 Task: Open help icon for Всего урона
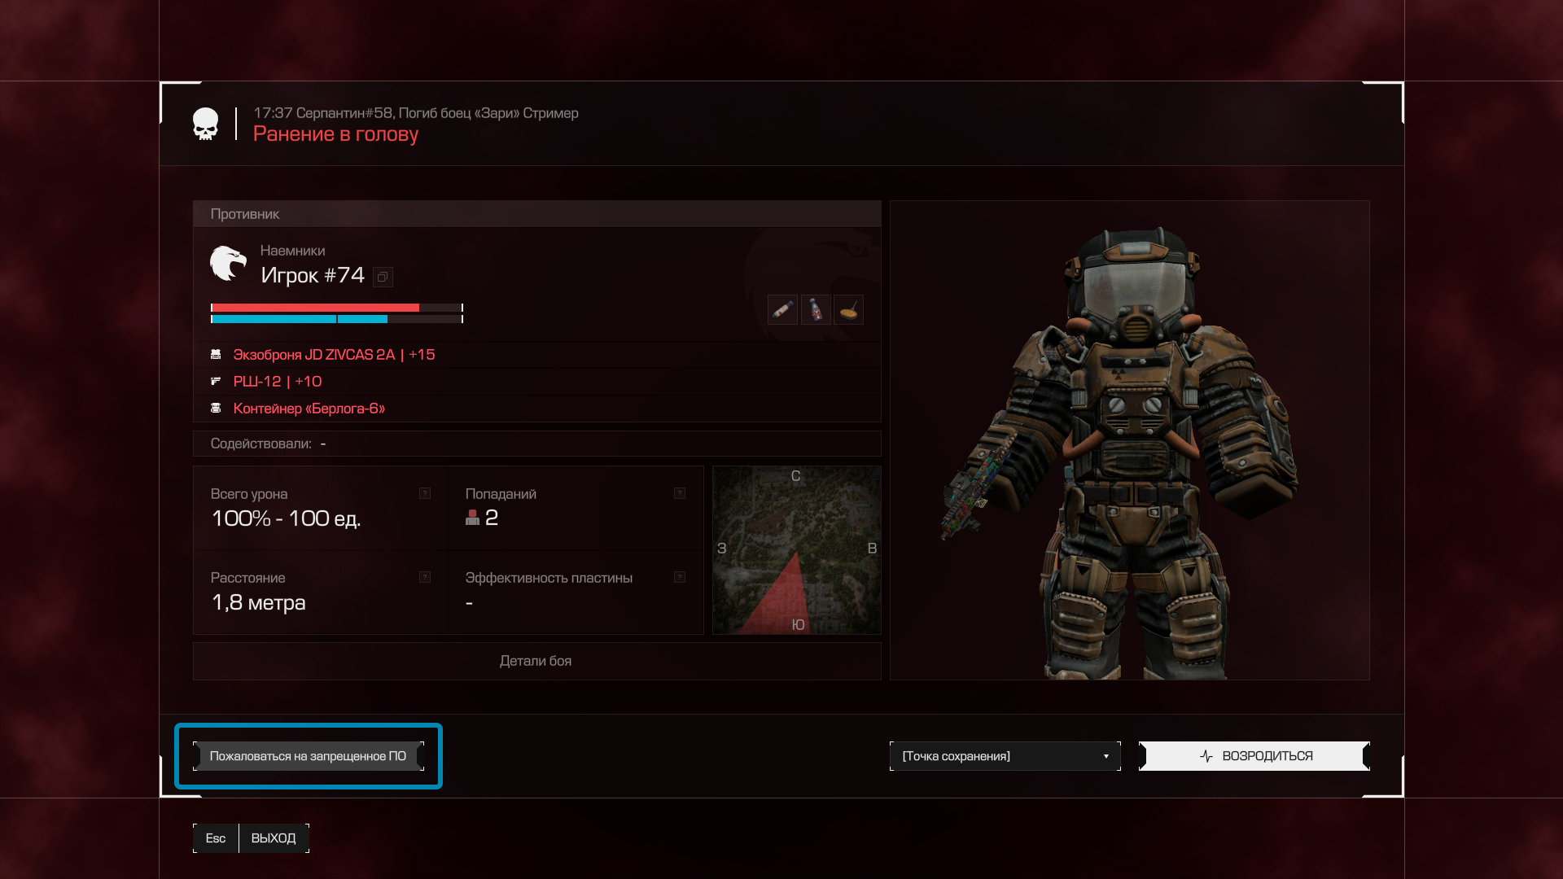click(425, 493)
